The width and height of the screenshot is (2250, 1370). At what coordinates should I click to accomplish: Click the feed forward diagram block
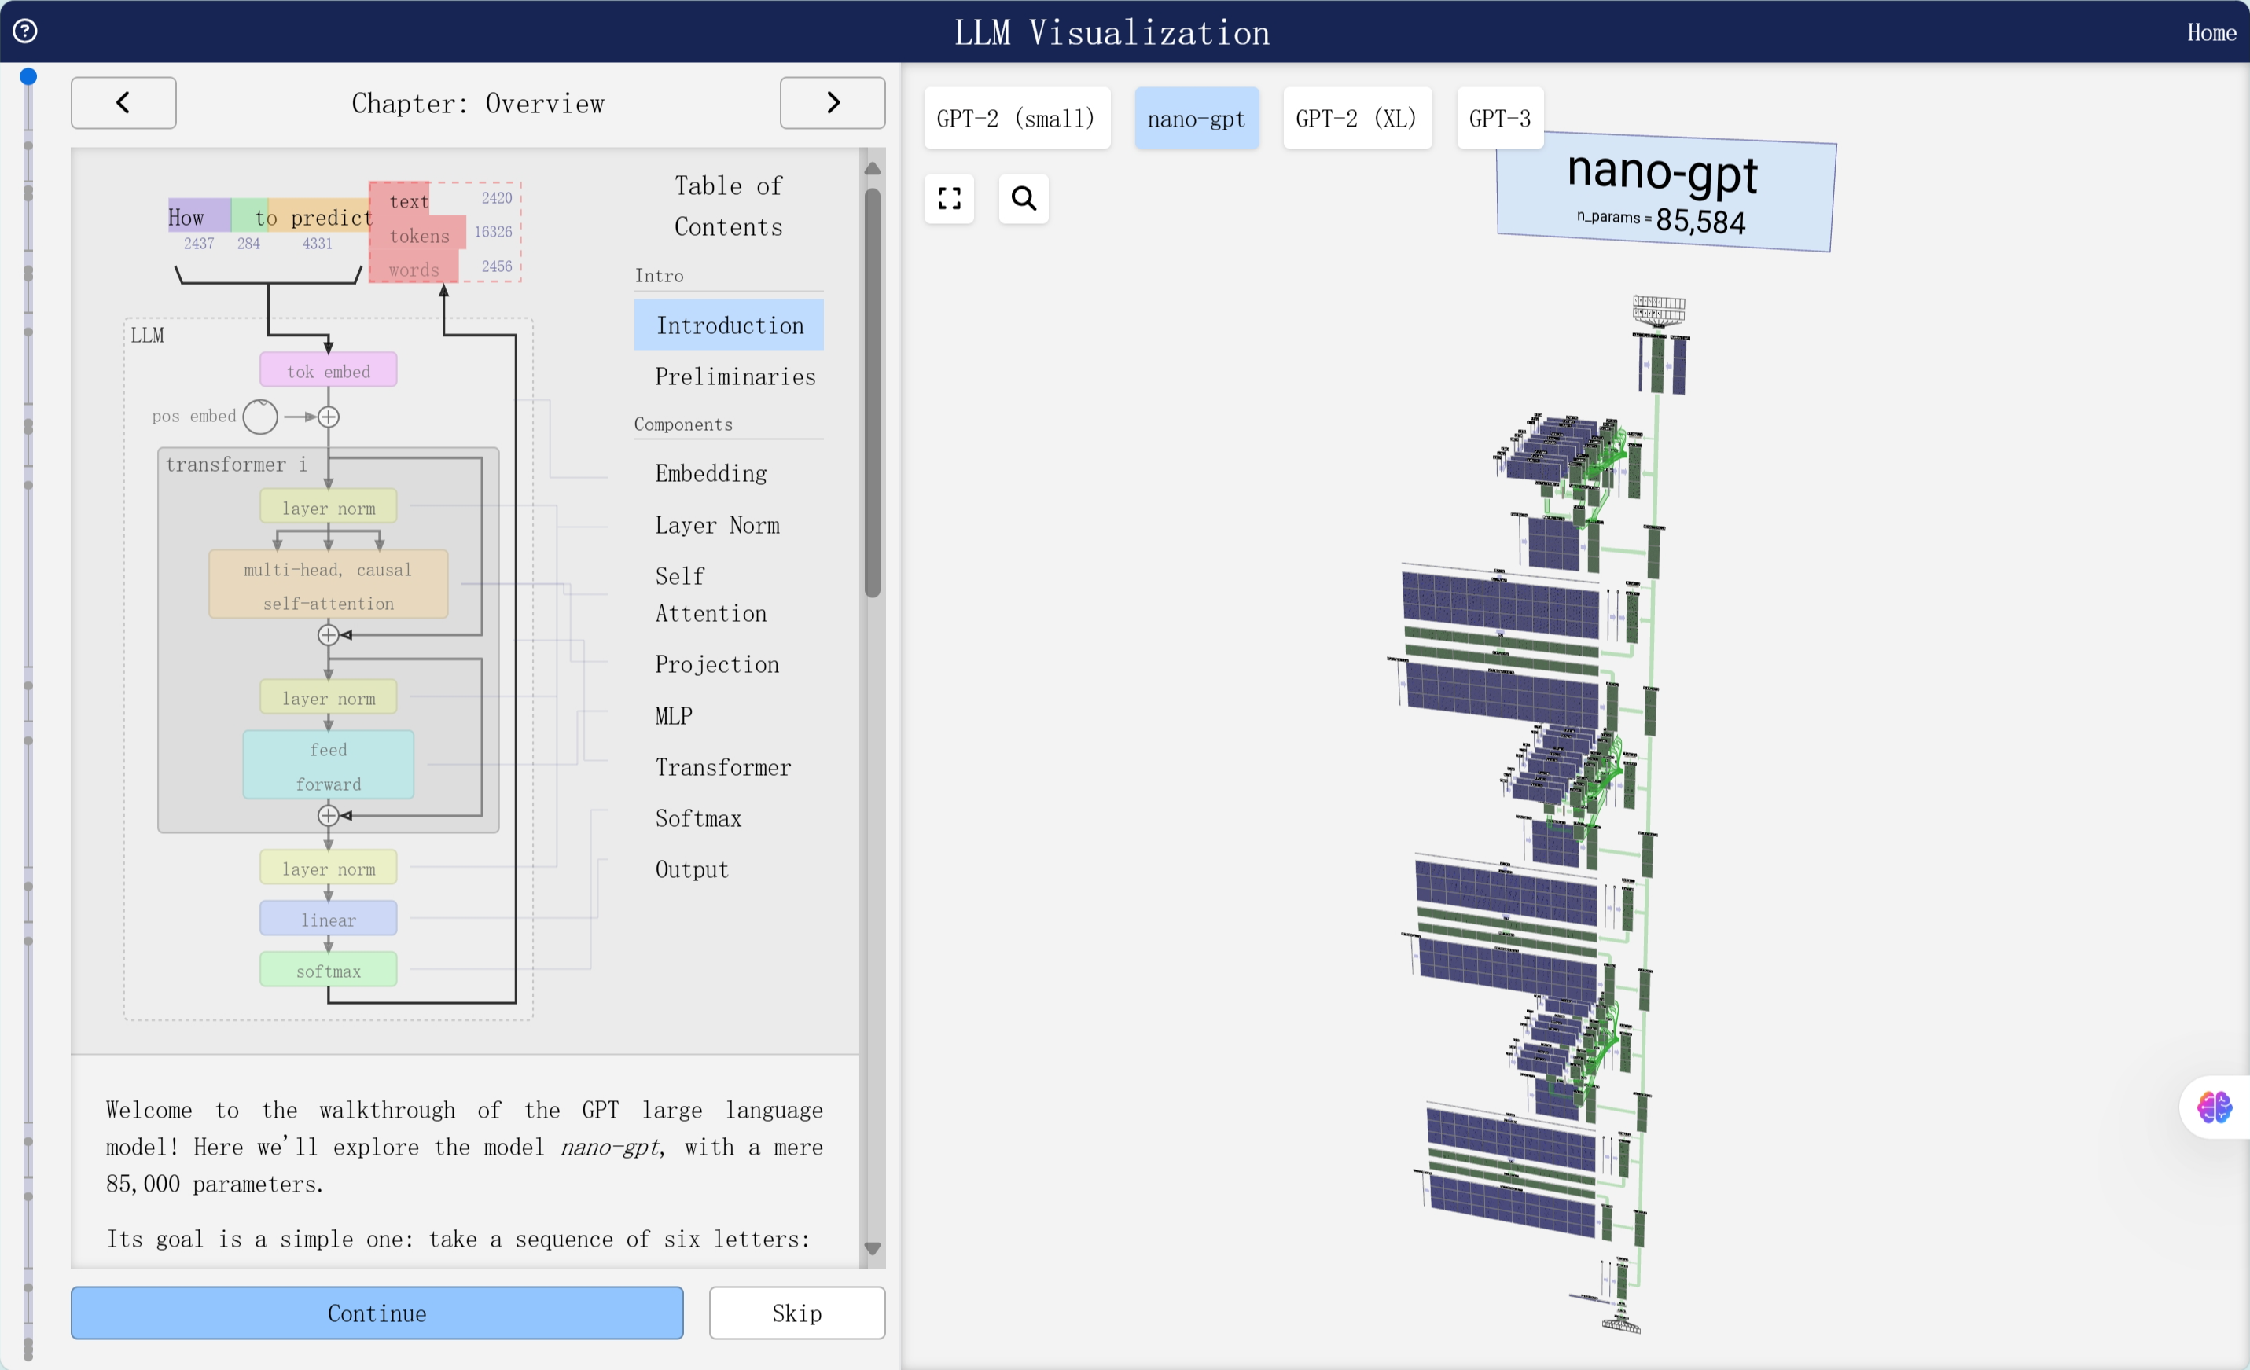click(x=329, y=766)
